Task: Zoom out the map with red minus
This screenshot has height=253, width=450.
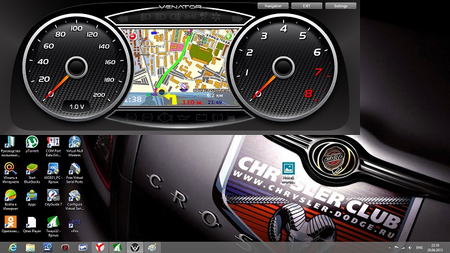Action: pyautogui.click(x=132, y=37)
